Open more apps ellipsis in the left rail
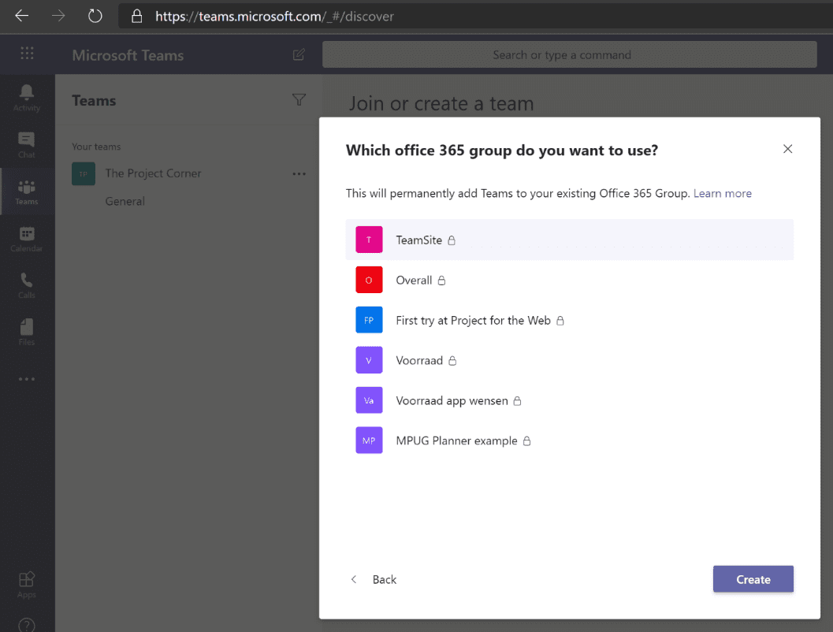Screen dimensions: 833x632 [27, 379]
